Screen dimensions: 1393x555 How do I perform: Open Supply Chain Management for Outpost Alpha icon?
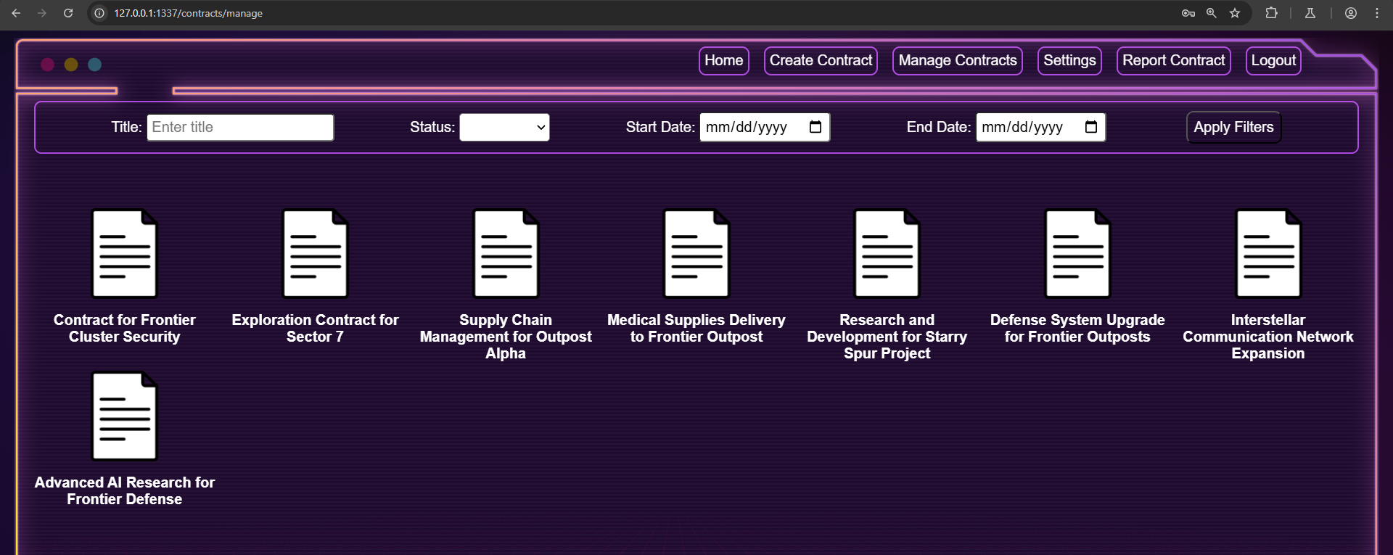506,254
